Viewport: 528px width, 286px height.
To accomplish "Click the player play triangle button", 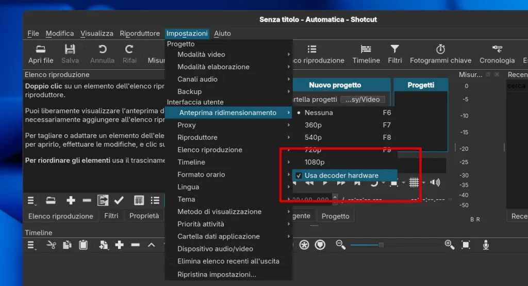I will pyautogui.click(x=325, y=183).
